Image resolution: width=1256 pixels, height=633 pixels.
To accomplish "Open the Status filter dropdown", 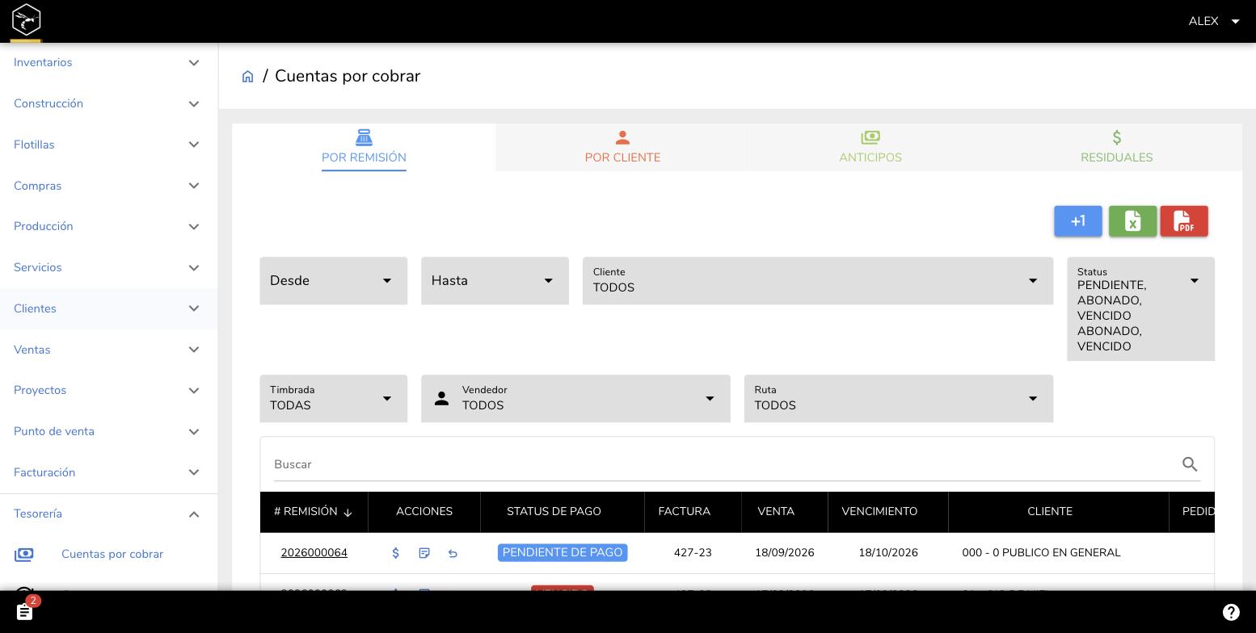I will [x=1140, y=309].
